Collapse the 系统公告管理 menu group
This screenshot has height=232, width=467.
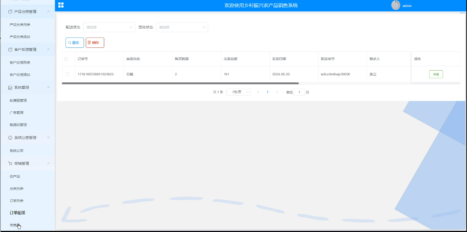point(49,138)
